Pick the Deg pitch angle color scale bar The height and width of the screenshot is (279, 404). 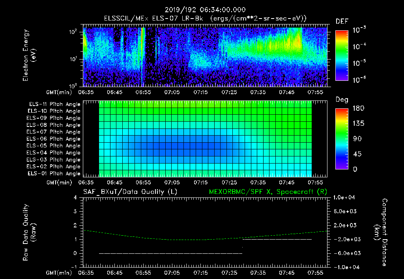pyautogui.click(x=342, y=139)
